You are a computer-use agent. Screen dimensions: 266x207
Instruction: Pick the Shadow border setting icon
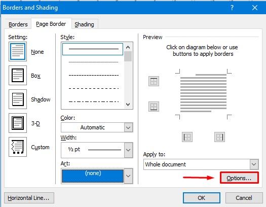click(x=18, y=99)
